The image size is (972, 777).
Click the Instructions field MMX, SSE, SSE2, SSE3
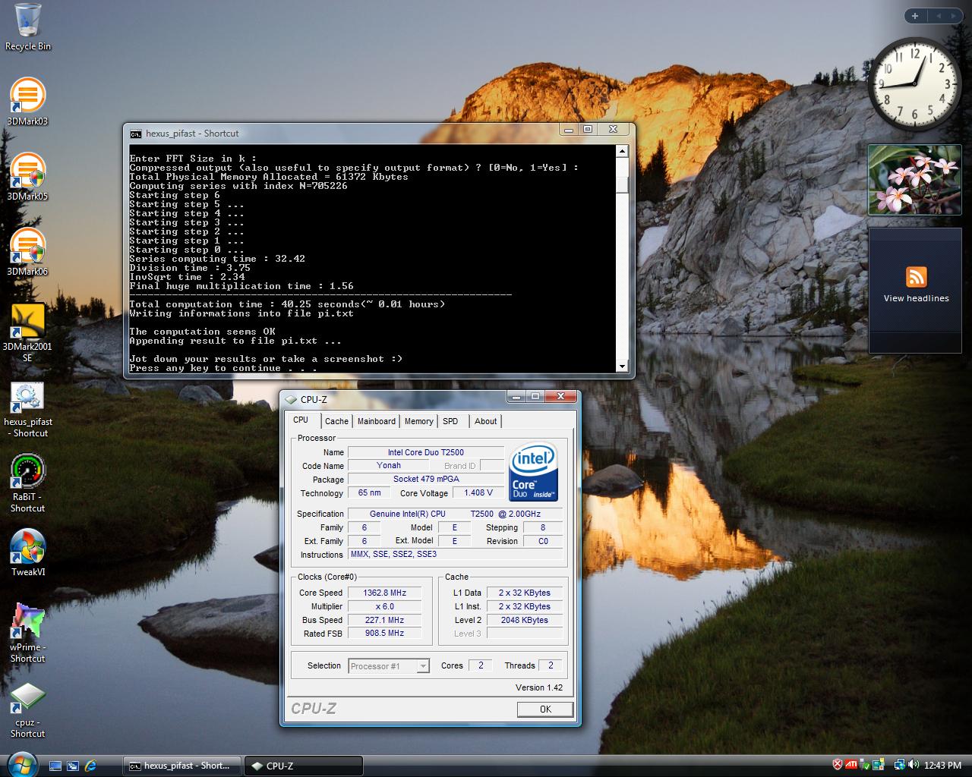[x=456, y=554]
